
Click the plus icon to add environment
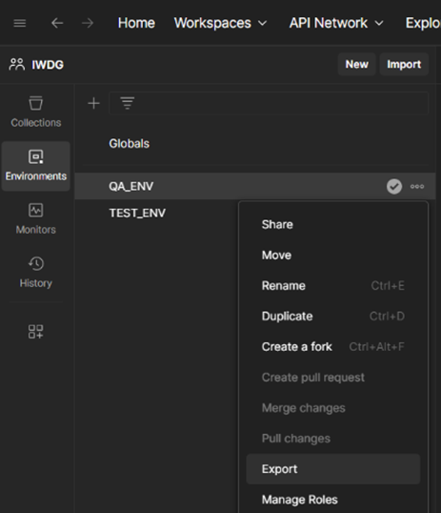pos(94,103)
